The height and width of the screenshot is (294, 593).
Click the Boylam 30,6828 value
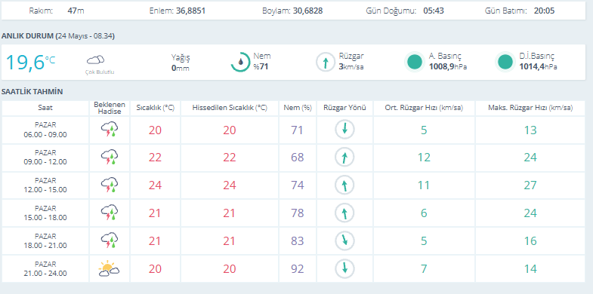click(308, 11)
